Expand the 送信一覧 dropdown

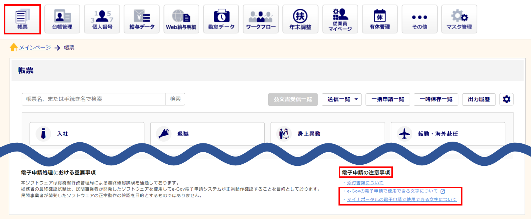(x=342, y=99)
